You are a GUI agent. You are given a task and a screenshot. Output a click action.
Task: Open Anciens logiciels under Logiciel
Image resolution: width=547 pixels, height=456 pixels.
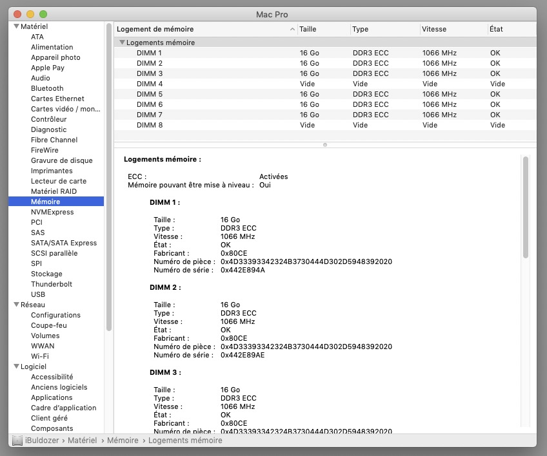(x=59, y=387)
